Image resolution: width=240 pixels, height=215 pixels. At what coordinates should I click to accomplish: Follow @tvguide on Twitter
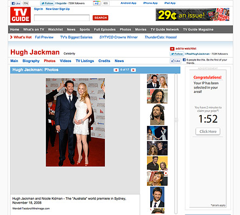(47, 3)
